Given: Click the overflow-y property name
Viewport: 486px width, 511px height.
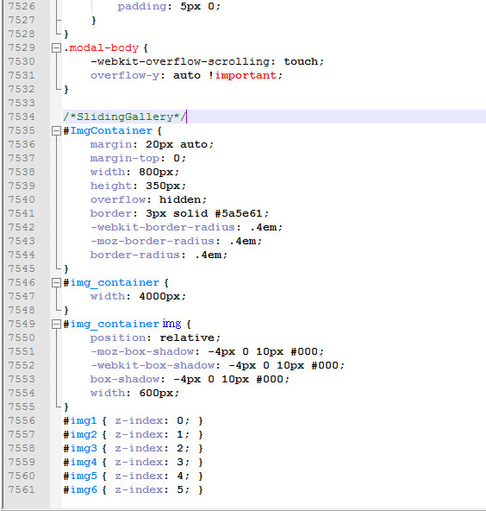Looking at the screenshot, I should pyautogui.click(x=125, y=75).
